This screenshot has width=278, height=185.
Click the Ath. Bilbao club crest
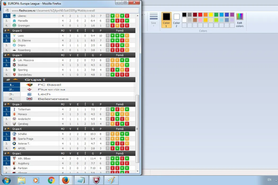pyautogui.click(x=14, y=159)
